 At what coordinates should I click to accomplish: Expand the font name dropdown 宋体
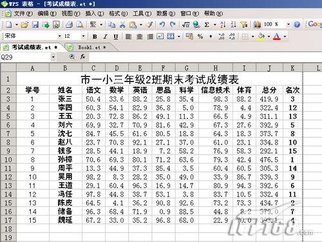[60, 37]
